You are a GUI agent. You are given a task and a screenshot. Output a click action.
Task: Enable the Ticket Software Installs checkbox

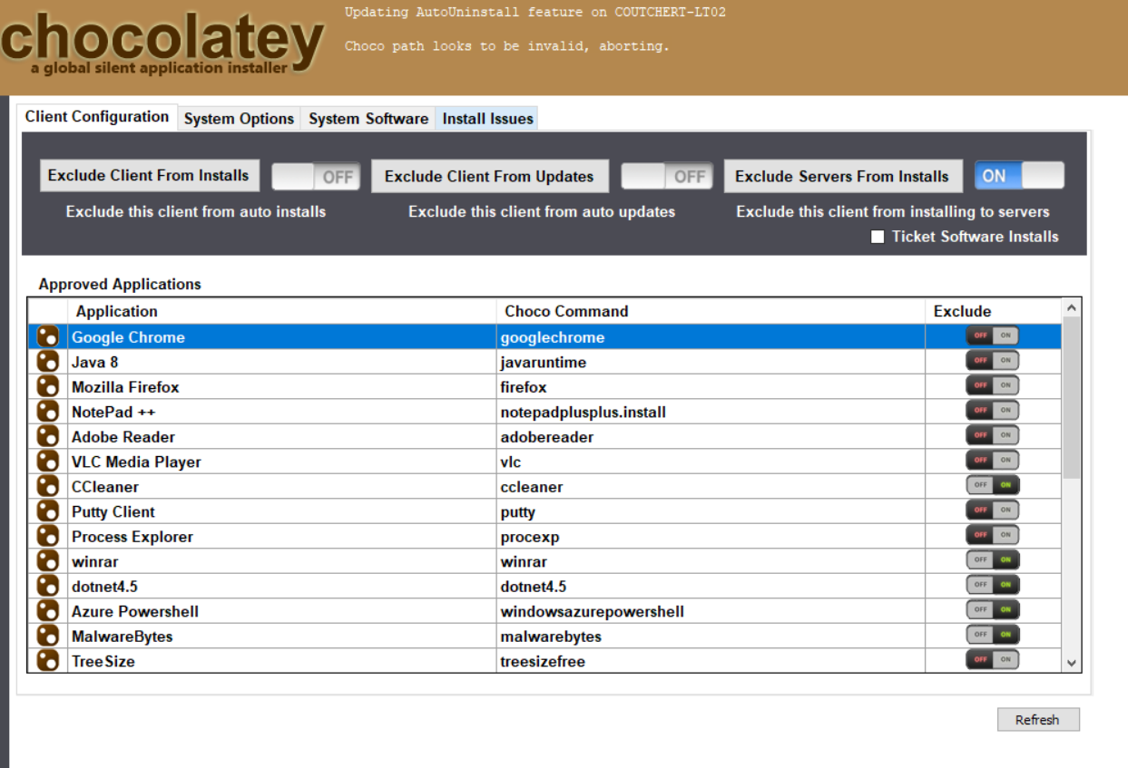coord(878,238)
